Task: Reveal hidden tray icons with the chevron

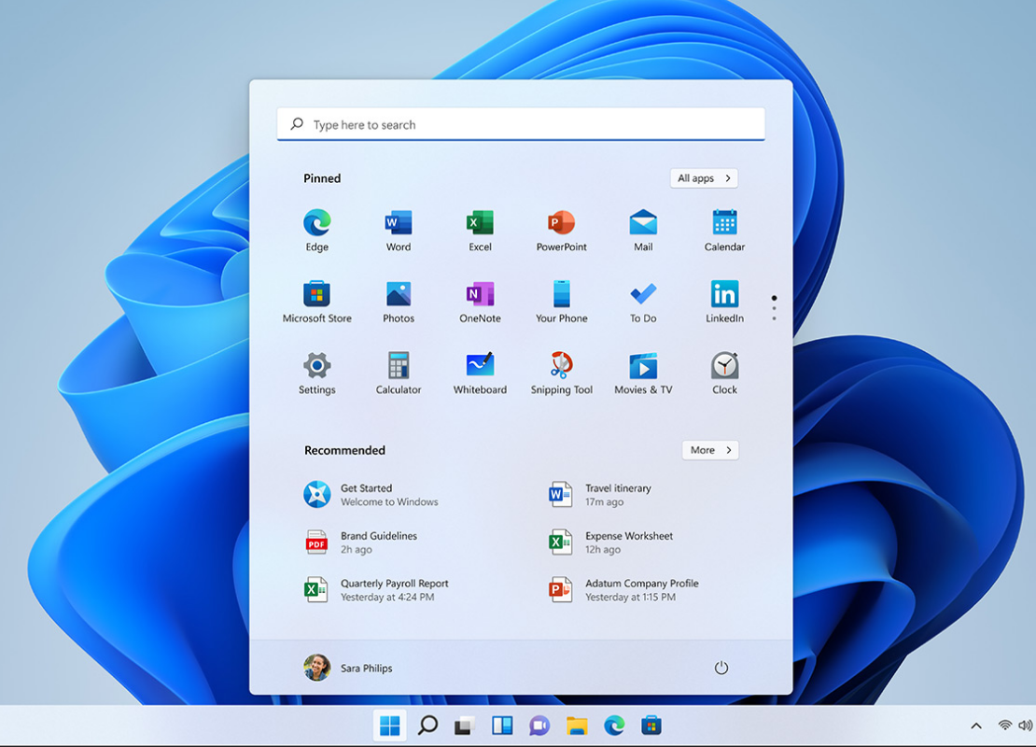Action: click(x=976, y=725)
